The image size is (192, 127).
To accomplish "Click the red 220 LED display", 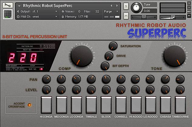I will click(23, 58).
